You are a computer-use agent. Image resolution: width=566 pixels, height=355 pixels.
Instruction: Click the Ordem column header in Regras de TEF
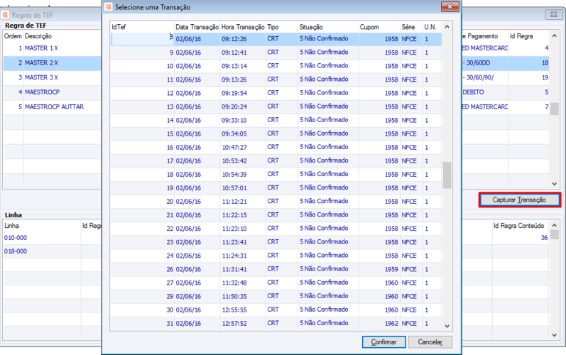(x=13, y=36)
